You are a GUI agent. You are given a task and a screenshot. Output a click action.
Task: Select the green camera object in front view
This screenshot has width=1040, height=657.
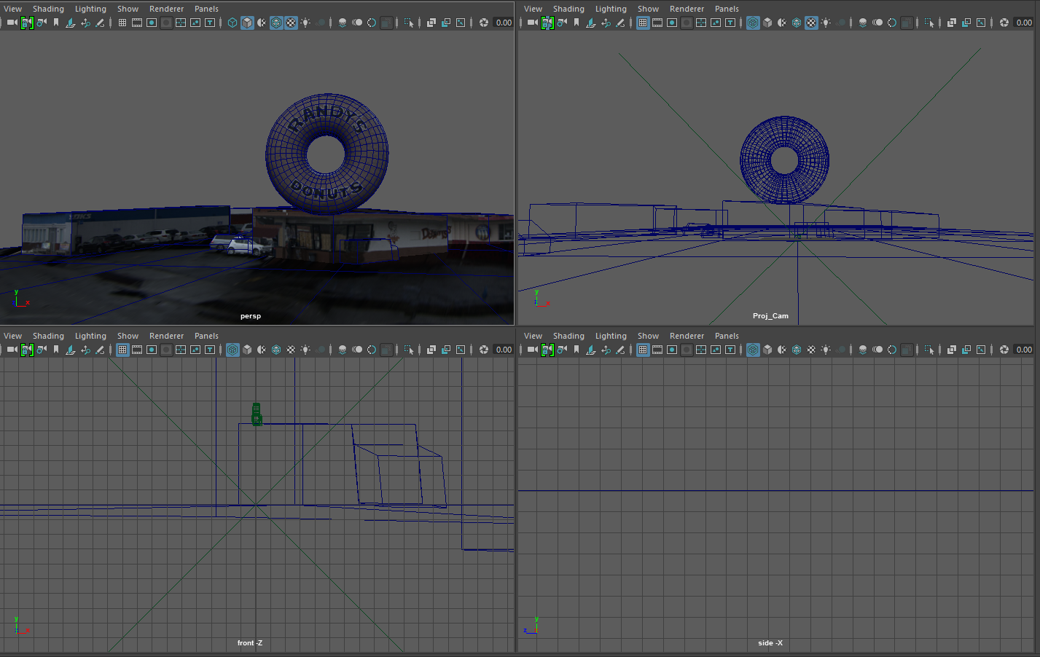coord(256,414)
